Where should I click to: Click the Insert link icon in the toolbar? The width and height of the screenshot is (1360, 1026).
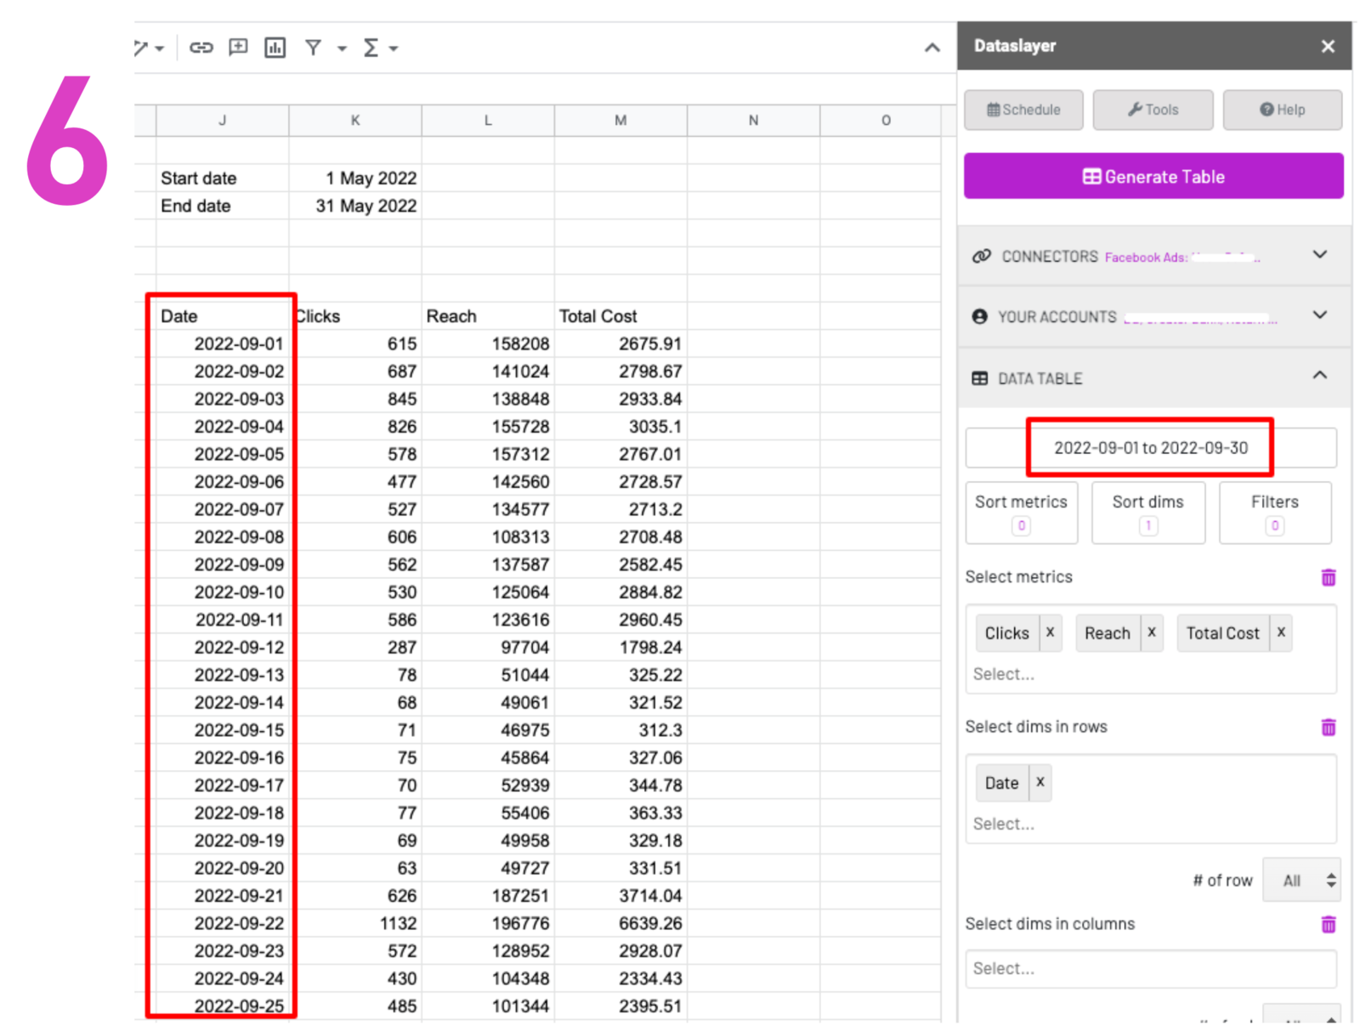click(201, 48)
